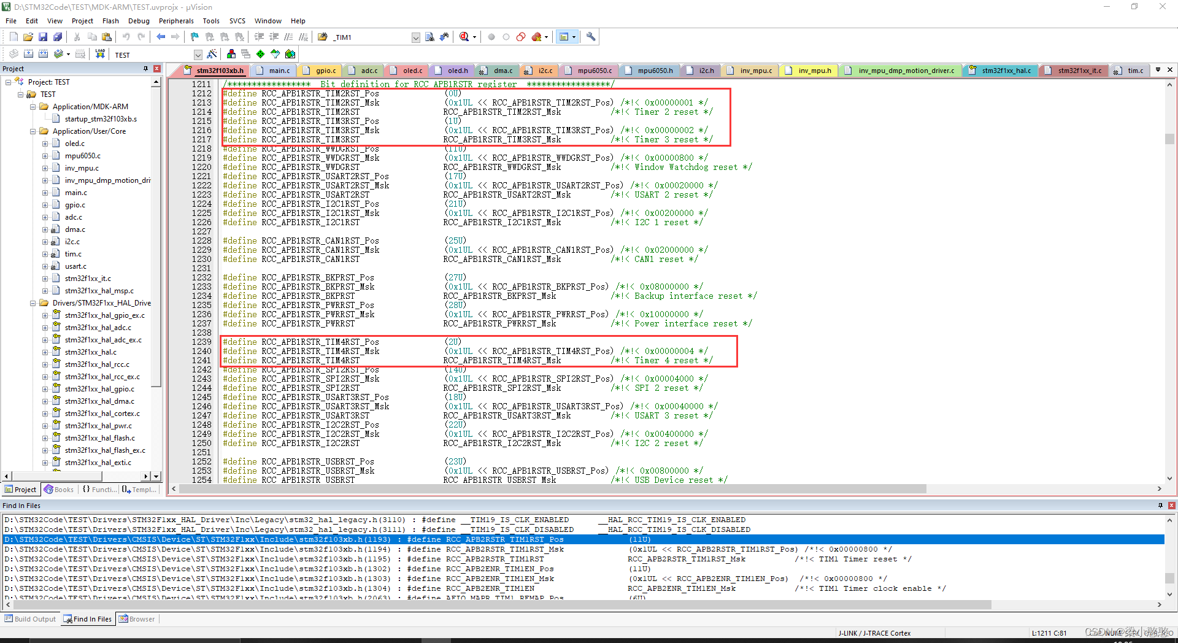Navigate backwards with blue left arrow
The image size is (1178, 643).
click(x=161, y=37)
